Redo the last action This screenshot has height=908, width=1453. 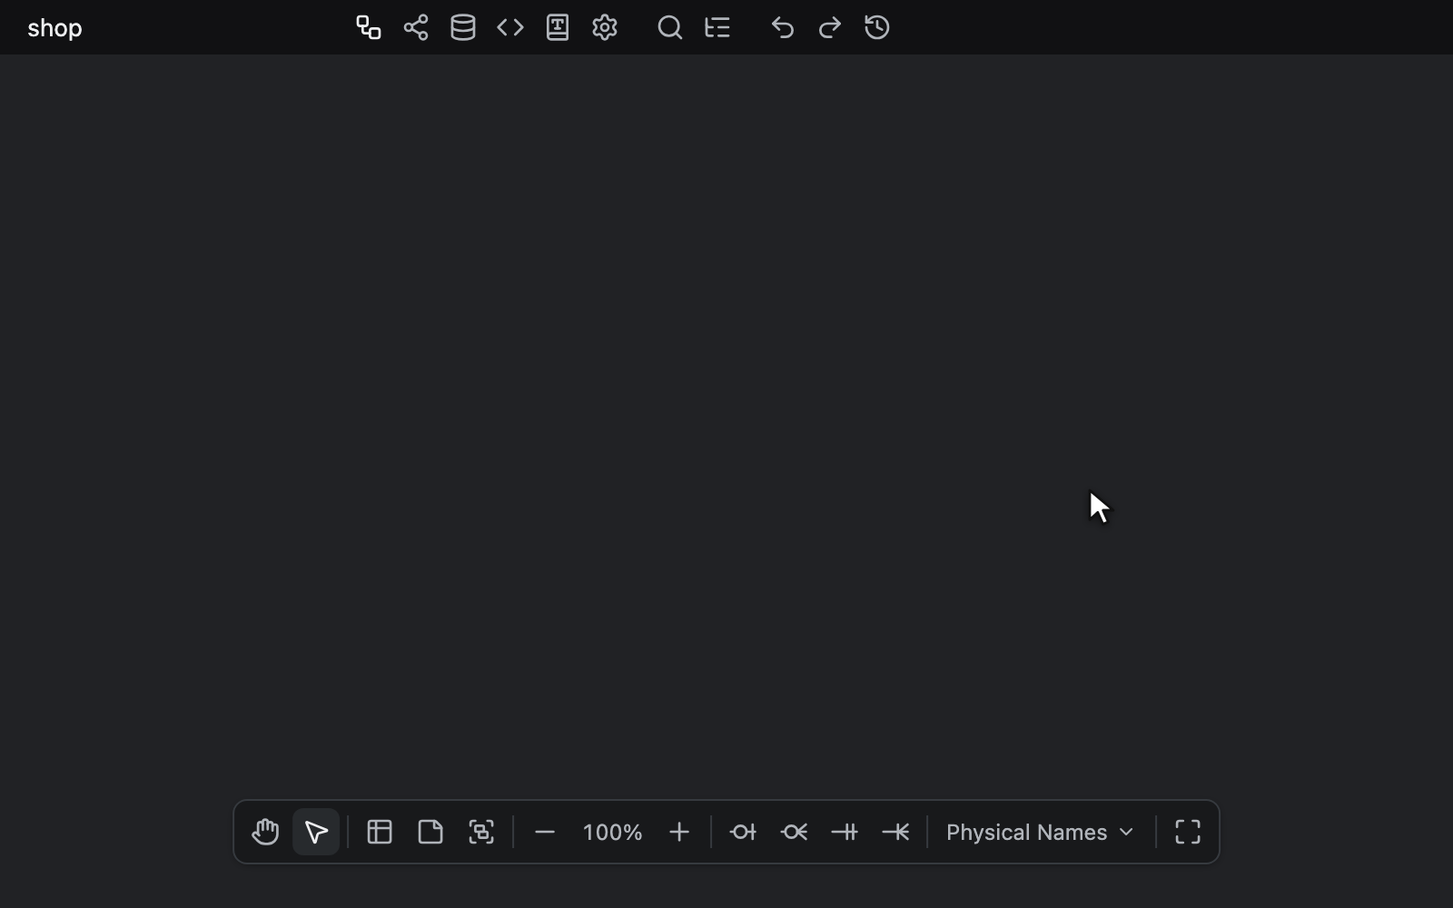pos(830,28)
